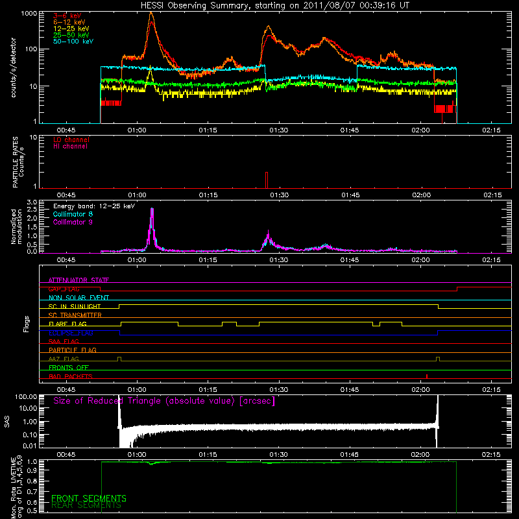Screen dimensions: 519x519
Task: Click the red spike in particle rates plot
Action: pyautogui.click(x=267, y=180)
